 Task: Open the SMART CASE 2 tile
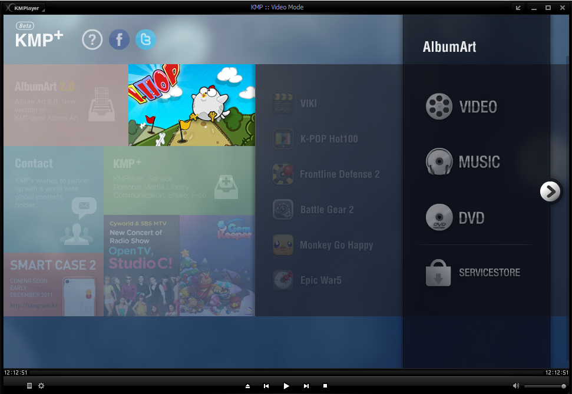pos(54,284)
